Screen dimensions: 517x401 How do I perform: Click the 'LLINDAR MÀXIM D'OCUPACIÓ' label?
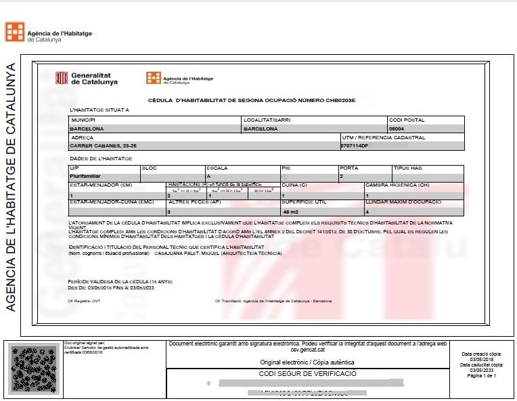[403, 202]
